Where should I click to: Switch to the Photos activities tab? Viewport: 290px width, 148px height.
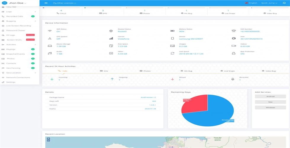[145, 71]
